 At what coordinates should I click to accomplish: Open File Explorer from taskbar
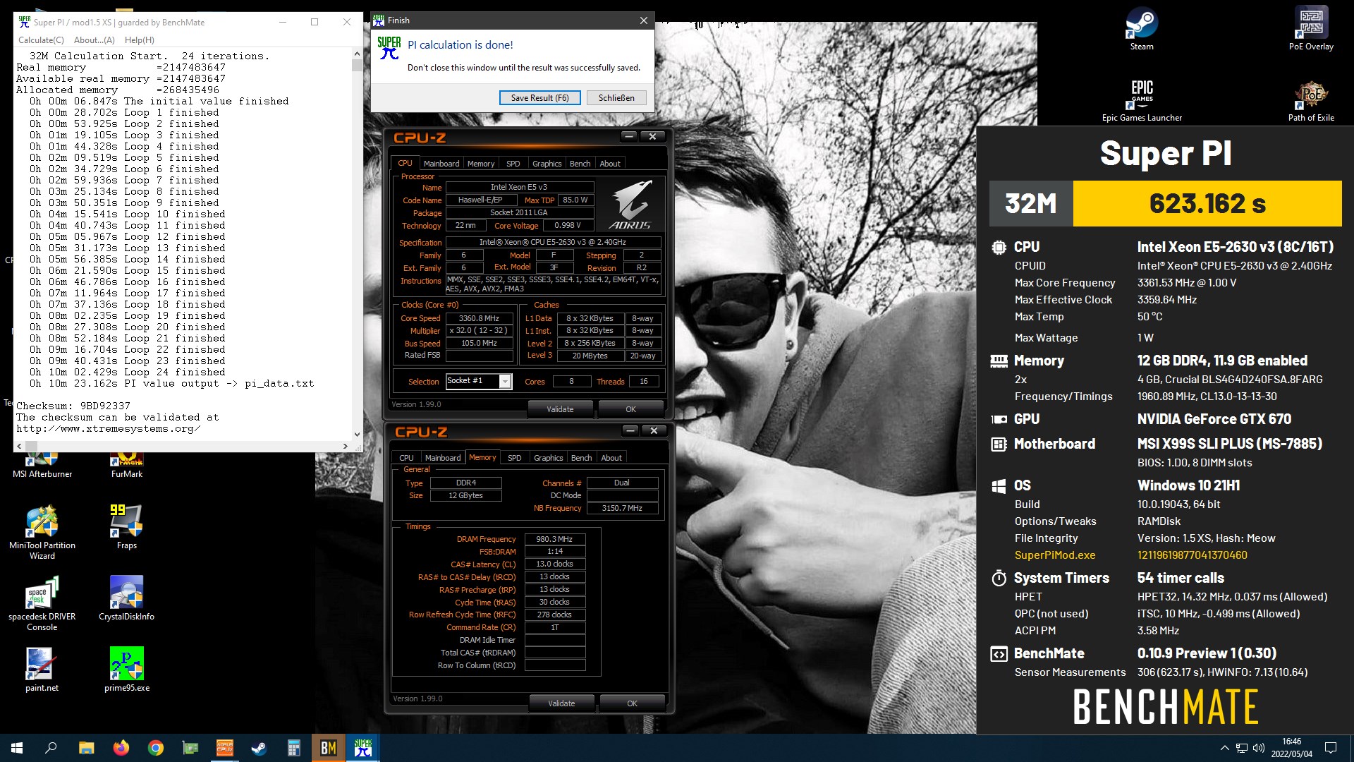tap(86, 748)
